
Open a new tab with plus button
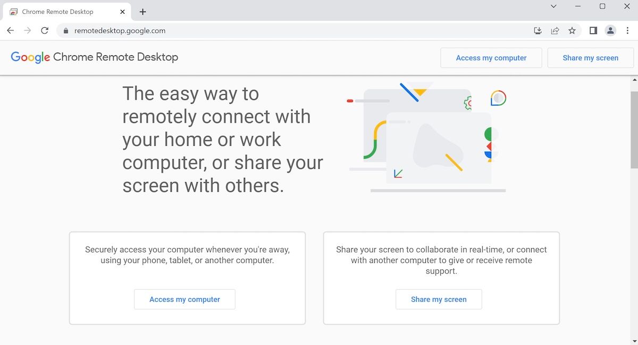pyautogui.click(x=142, y=12)
